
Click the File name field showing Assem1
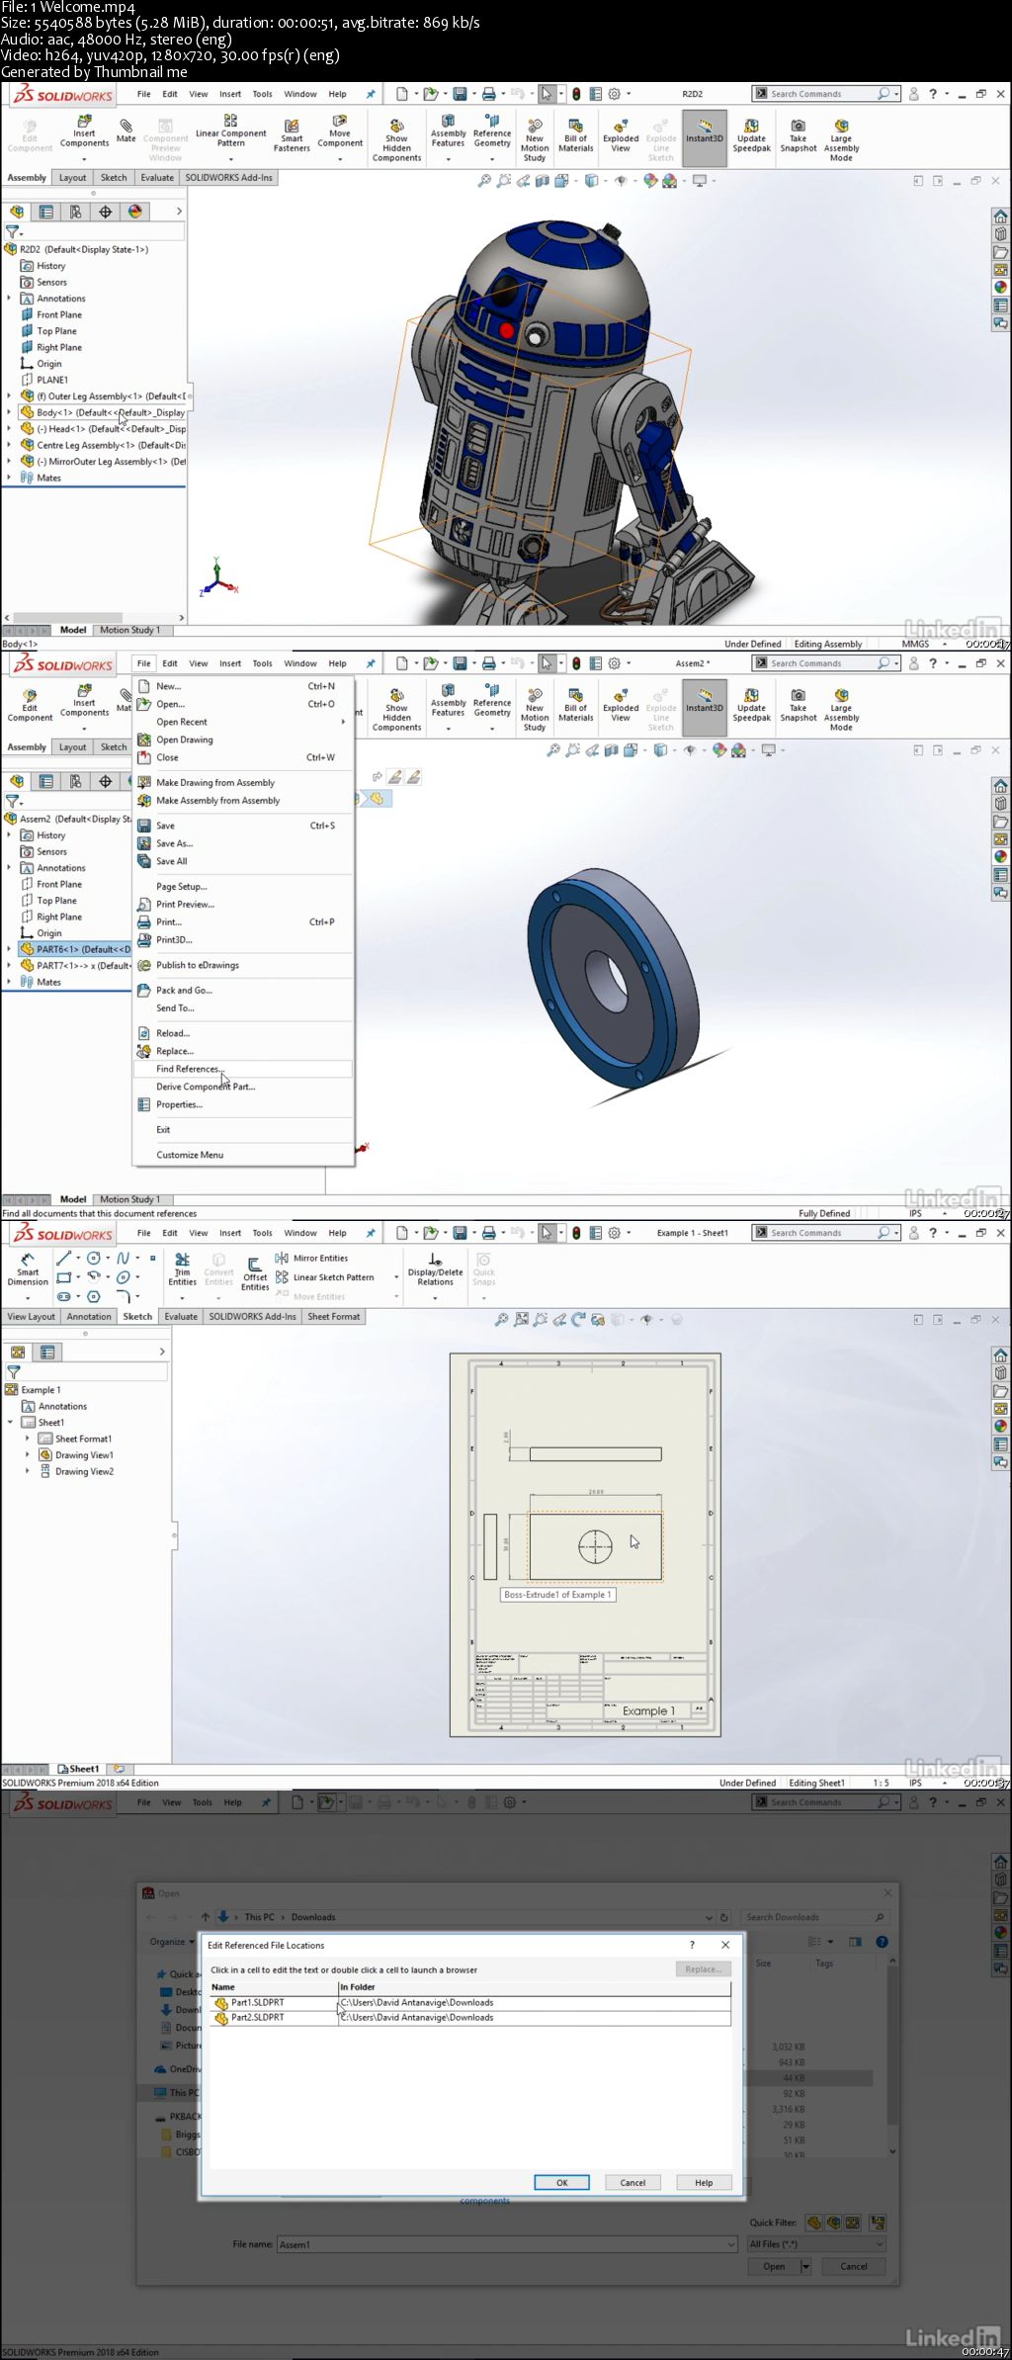coord(507,2244)
